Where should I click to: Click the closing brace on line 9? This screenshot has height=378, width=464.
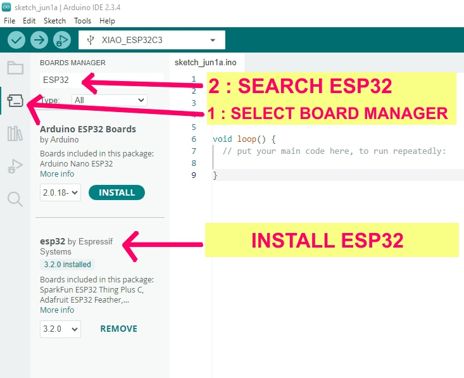click(x=215, y=175)
